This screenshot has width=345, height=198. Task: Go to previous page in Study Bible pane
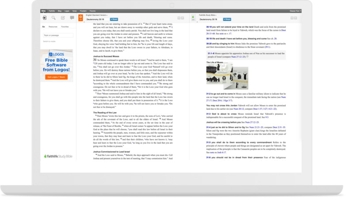pos(292,18)
